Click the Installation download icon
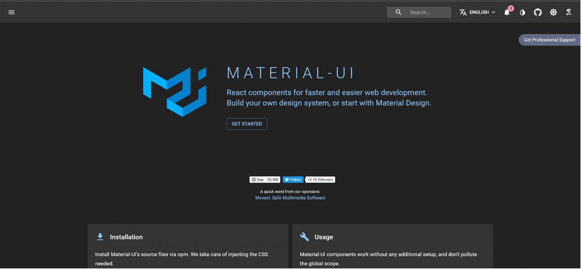The image size is (582, 269). coord(100,237)
